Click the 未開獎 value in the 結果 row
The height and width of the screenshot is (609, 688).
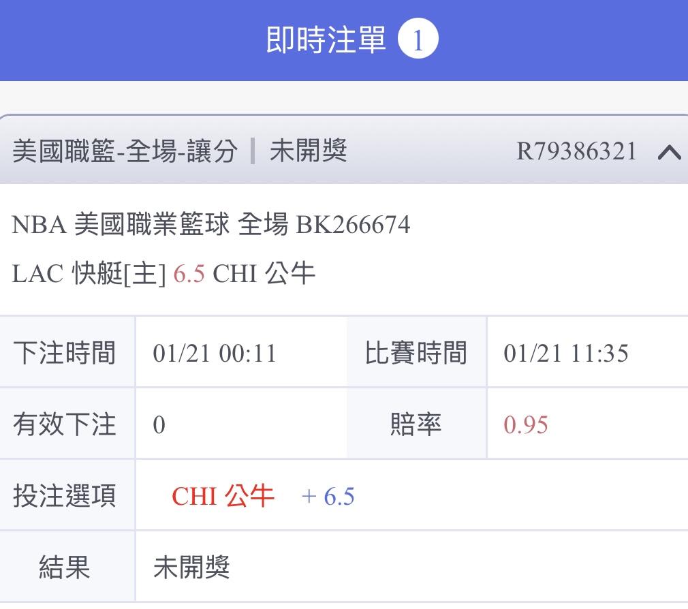(x=191, y=567)
